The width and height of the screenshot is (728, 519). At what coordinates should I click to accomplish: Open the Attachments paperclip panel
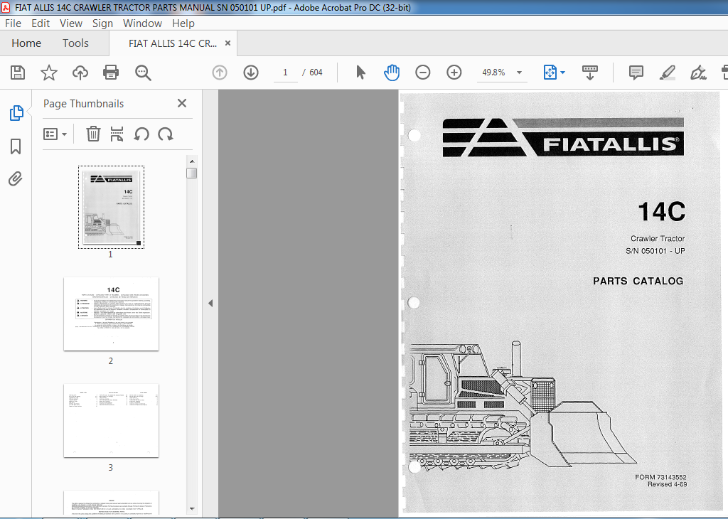pos(16,178)
